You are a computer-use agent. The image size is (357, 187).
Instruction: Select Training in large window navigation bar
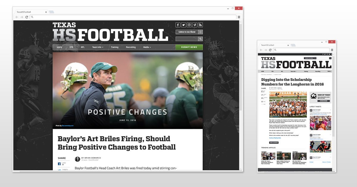(115, 47)
